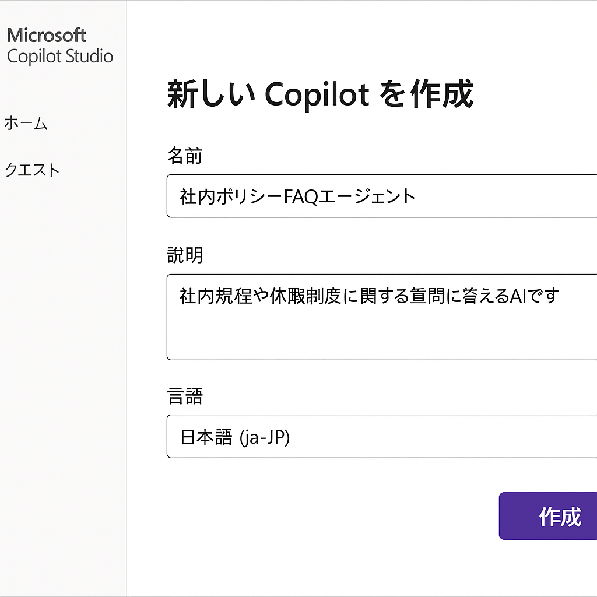Image resolution: width=597 pixels, height=597 pixels.
Task: Click the 社内ポリシーFAQエージェント name text
Action: click(298, 196)
